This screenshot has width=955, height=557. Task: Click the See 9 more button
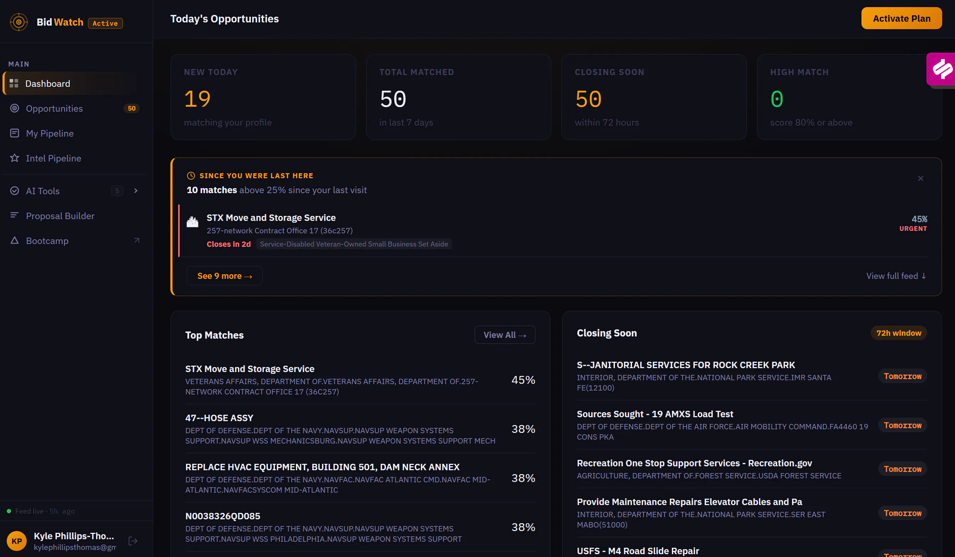225,276
